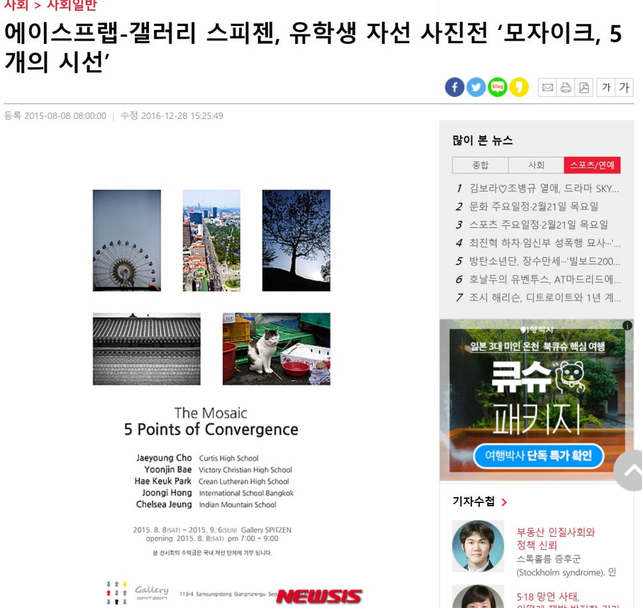Image resolution: width=642 pixels, height=608 pixels.
Task: Open the 기자수첩 heading
Action: [x=474, y=502]
